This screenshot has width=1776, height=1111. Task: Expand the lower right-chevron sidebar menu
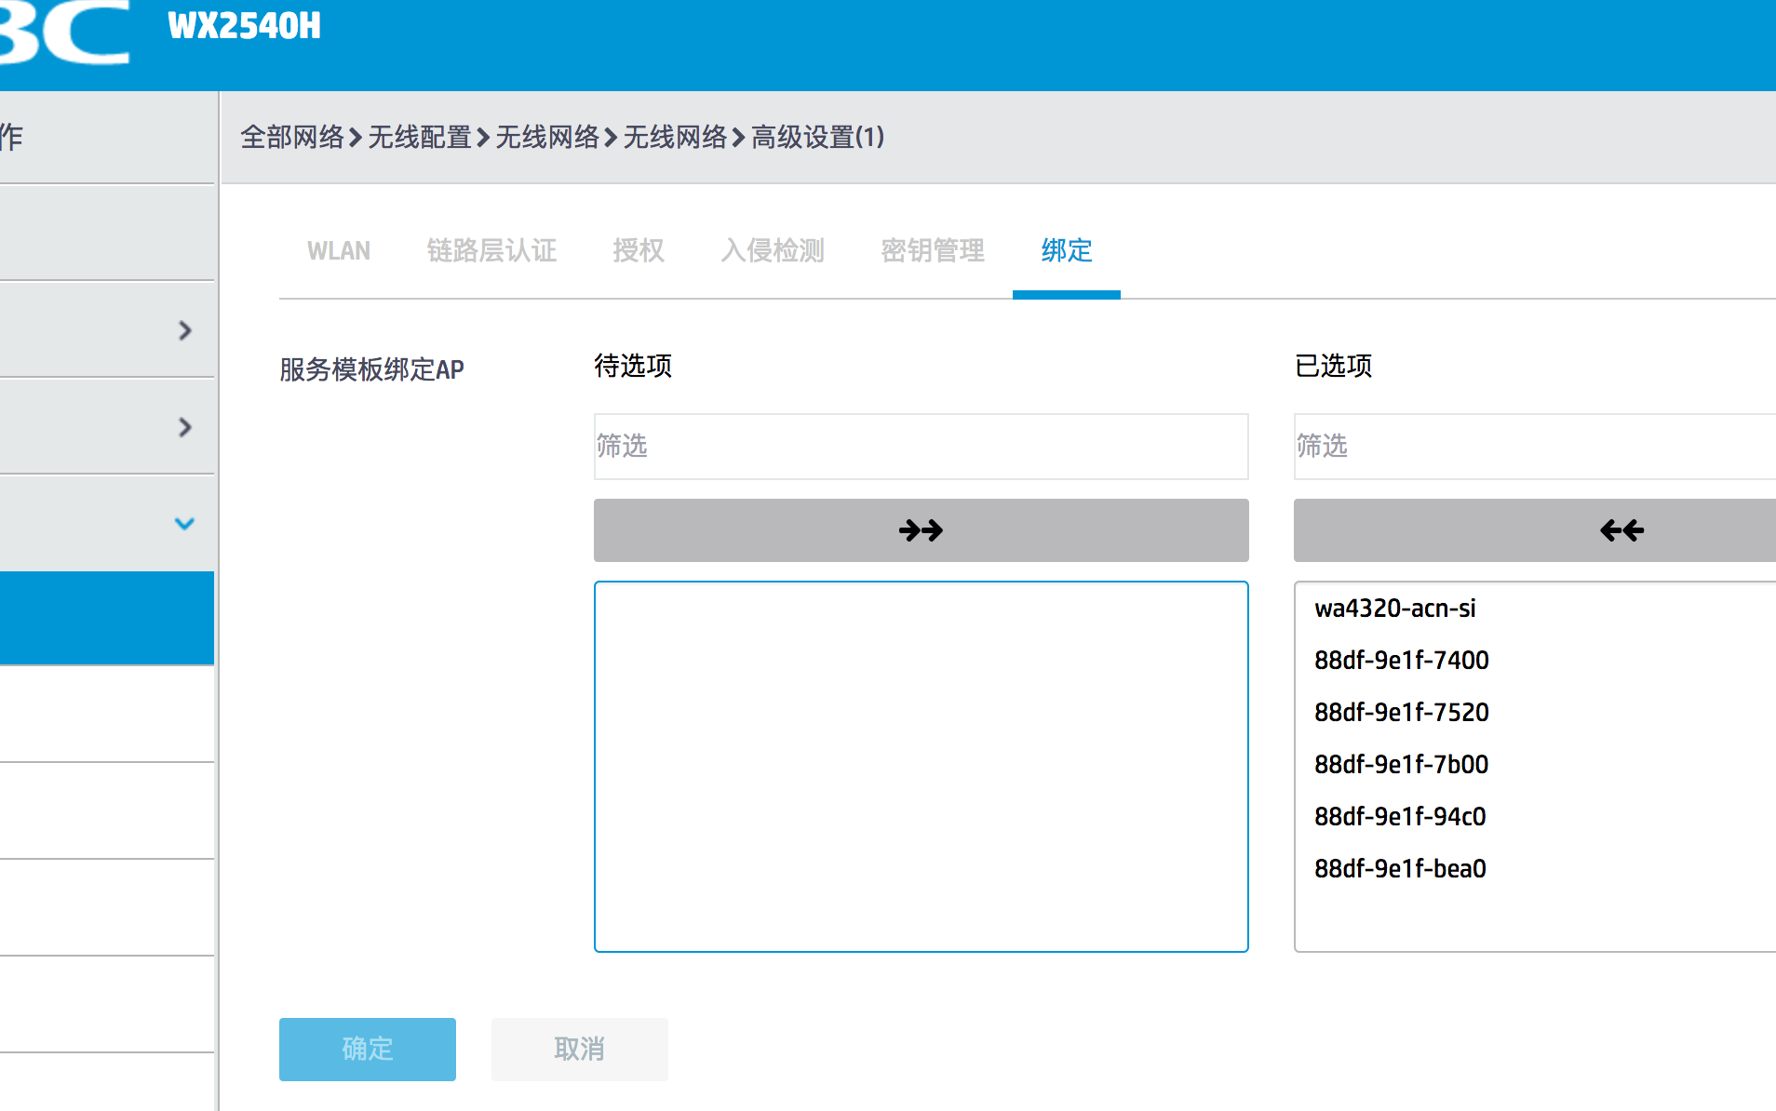(184, 427)
